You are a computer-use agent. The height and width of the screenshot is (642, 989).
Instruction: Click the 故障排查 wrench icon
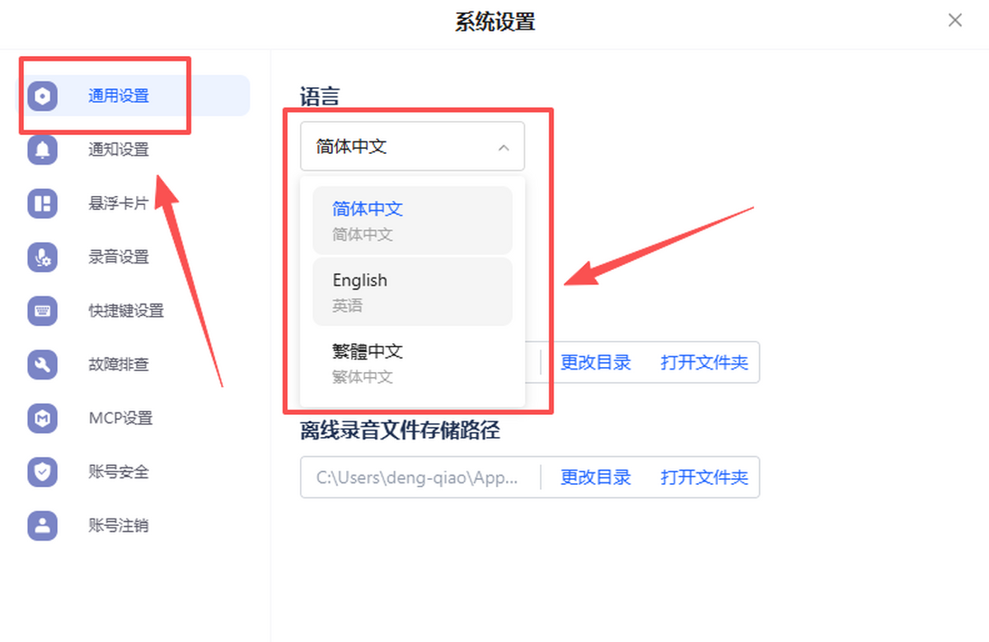coord(43,364)
